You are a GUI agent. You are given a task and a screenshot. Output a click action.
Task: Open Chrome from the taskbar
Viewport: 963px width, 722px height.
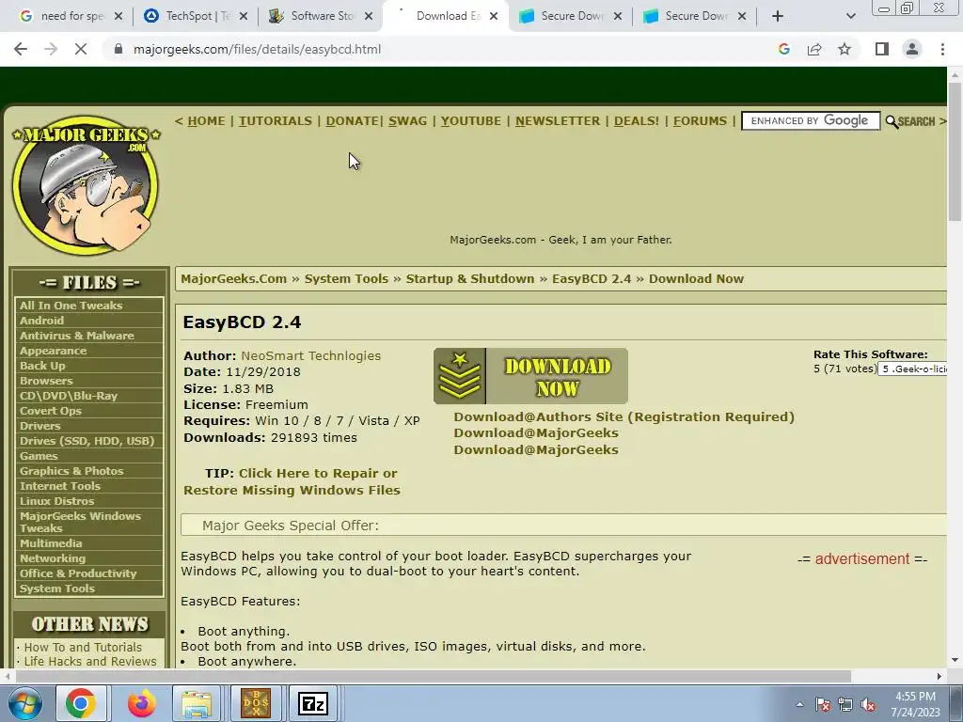pyautogui.click(x=81, y=703)
